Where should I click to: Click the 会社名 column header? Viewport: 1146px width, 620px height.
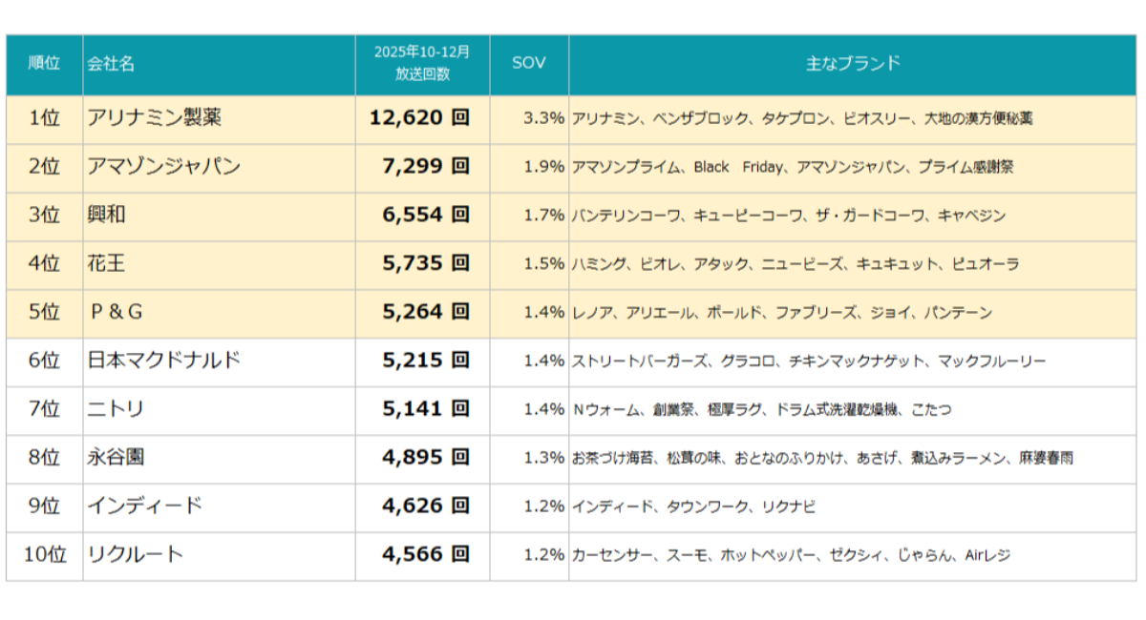click(111, 64)
